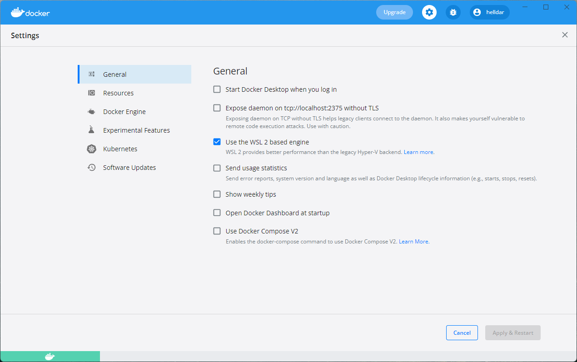Viewport: 577px width, 362px height.
Task: Enable Start Docker Desktop when you log in
Action: [x=217, y=89]
